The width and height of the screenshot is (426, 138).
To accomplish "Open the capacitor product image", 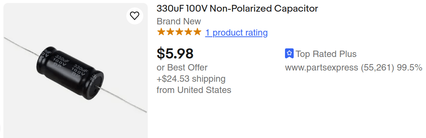I will (x=76, y=70).
